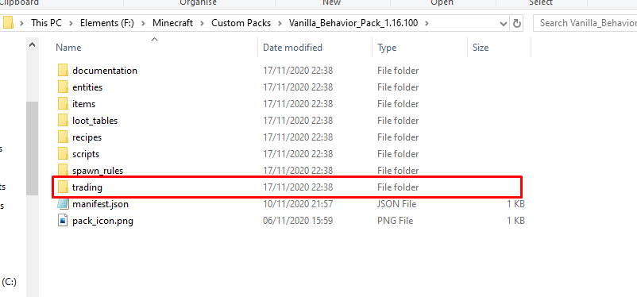This screenshot has height=297, width=637.
Task: Select the loot_tables folder icon
Action: (63, 121)
